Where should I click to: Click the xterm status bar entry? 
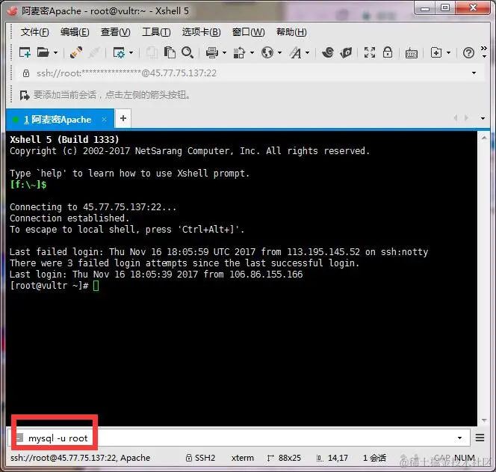pyautogui.click(x=242, y=458)
